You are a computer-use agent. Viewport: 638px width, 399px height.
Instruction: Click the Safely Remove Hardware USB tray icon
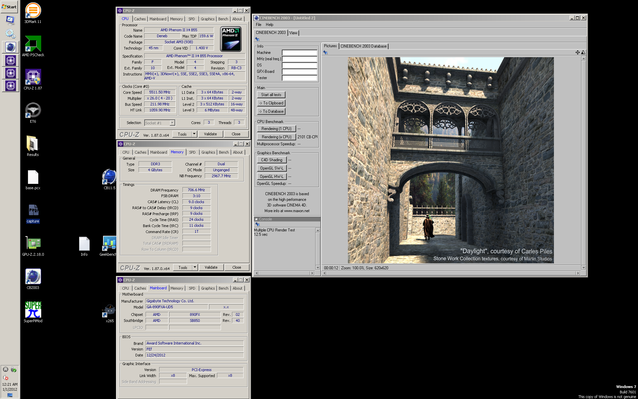[14, 369]
